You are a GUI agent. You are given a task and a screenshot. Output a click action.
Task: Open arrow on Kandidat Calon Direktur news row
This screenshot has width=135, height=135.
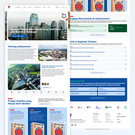(125, 56)
